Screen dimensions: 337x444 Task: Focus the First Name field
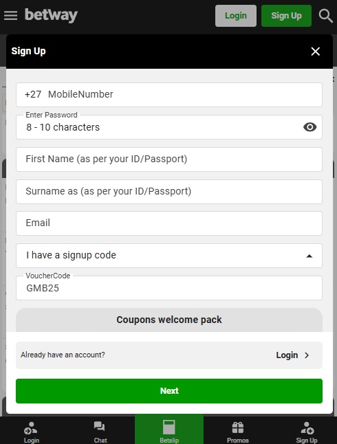tap(169, 159)
